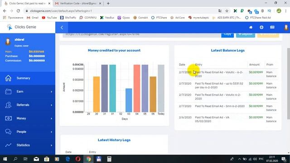The image size is (290, 163).
Task: Click language indicator in system tray
Action: click(261, 159)
